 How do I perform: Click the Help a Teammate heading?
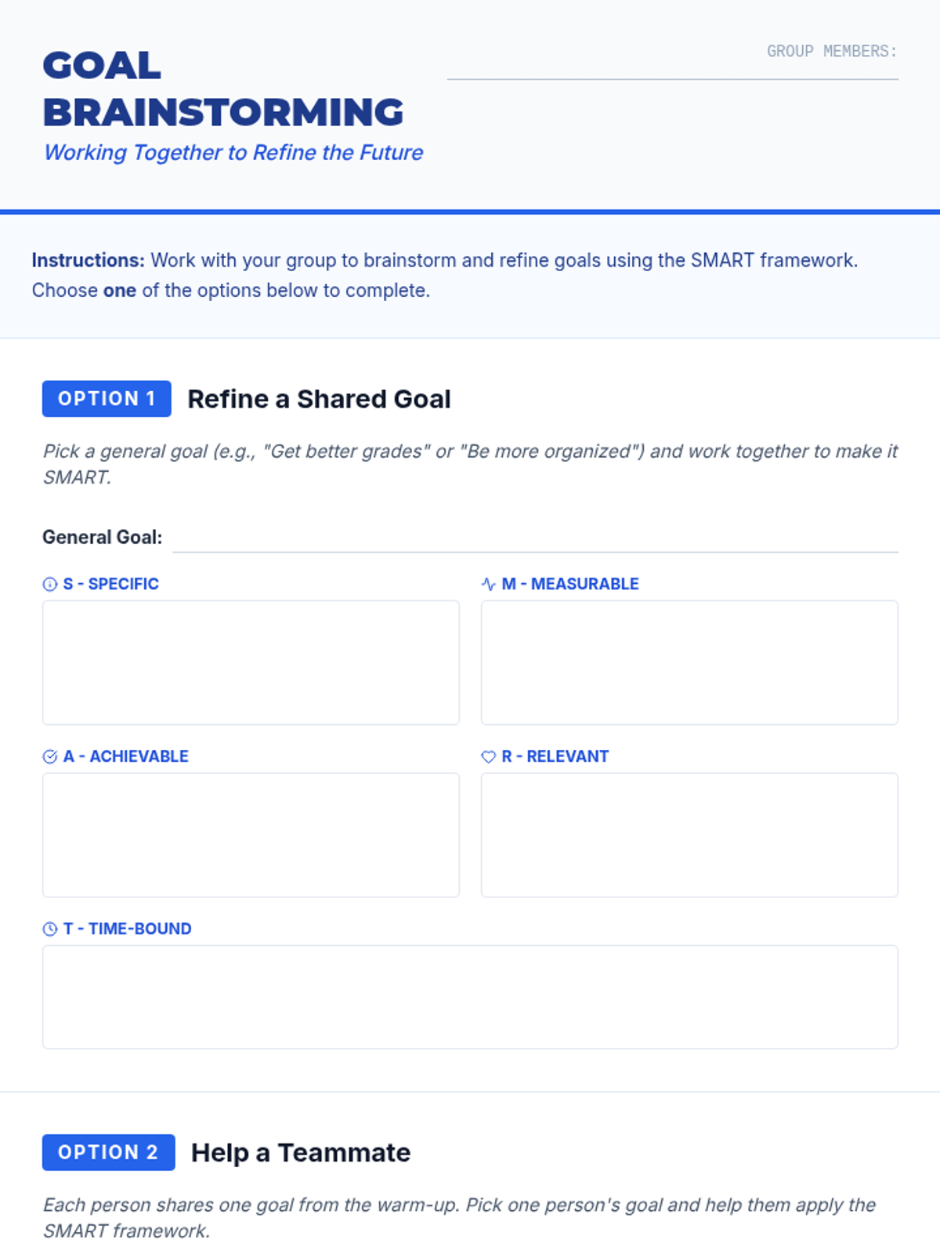[301, 1152]
